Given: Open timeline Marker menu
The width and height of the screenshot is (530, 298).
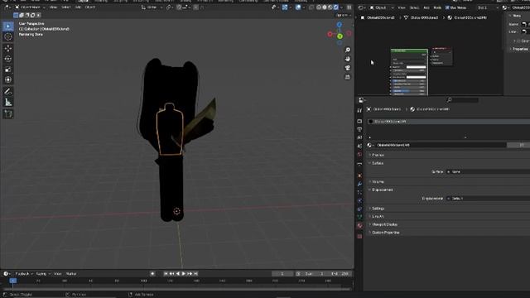Looking at the screenshot, I should coord(71,274).
